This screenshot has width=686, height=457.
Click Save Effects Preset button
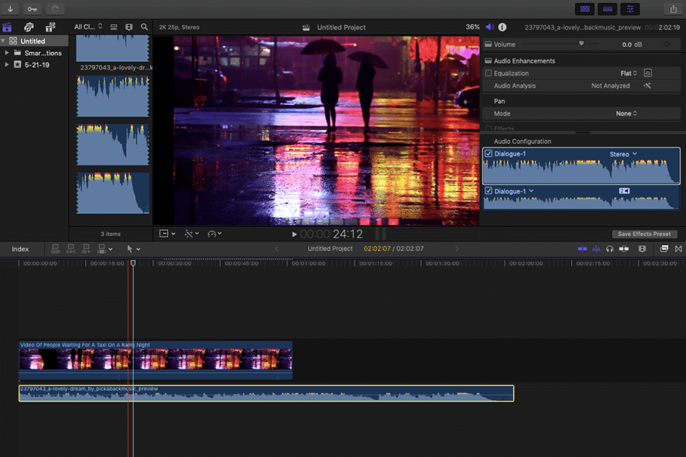[644, 234]
